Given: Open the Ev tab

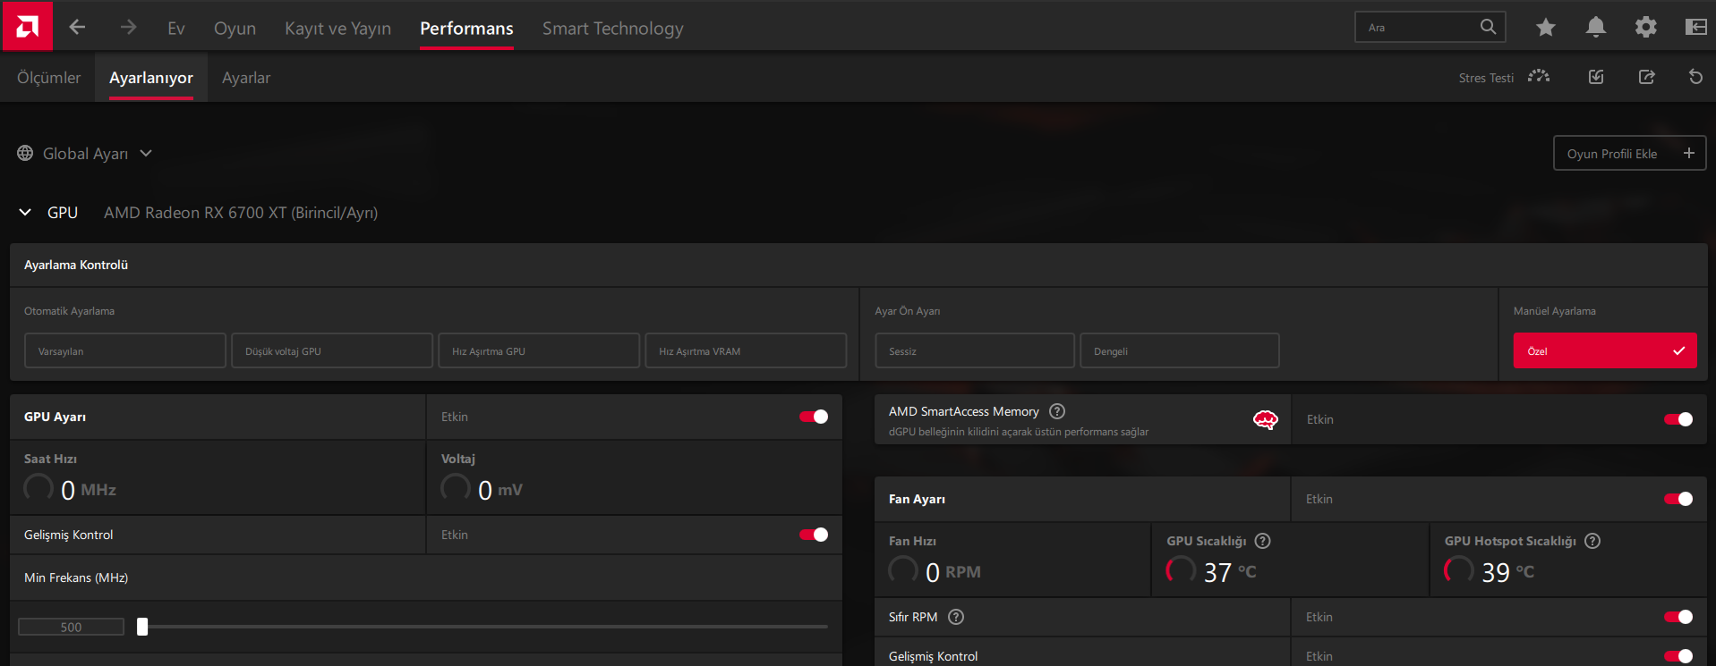Looking at the screenshot, I should pos(176,29).
